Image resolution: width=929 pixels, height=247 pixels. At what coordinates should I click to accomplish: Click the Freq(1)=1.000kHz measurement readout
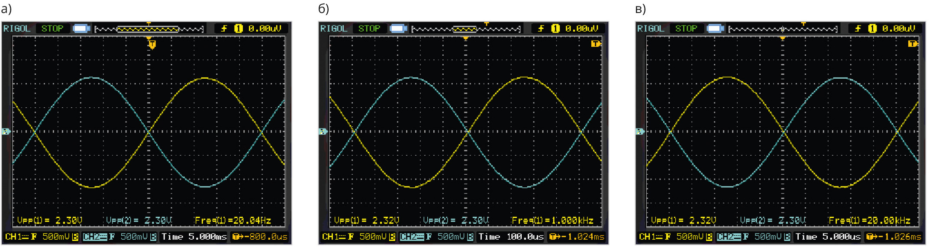(552, 221)
